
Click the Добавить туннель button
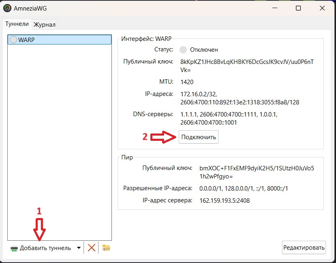coord(41,248)
